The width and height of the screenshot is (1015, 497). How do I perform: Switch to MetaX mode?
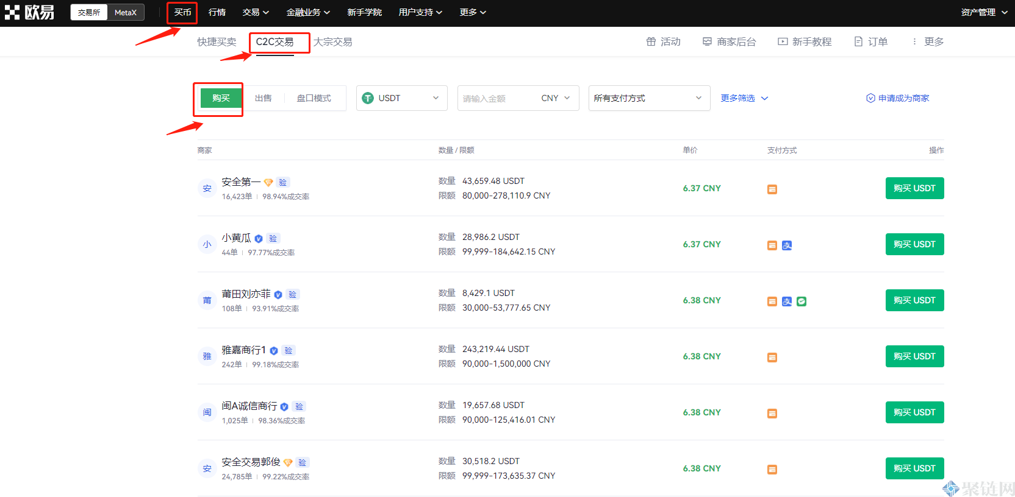[x=126, y=12]
